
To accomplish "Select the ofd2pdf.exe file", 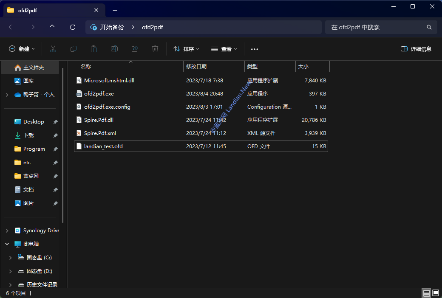I will tap(99, 93).
